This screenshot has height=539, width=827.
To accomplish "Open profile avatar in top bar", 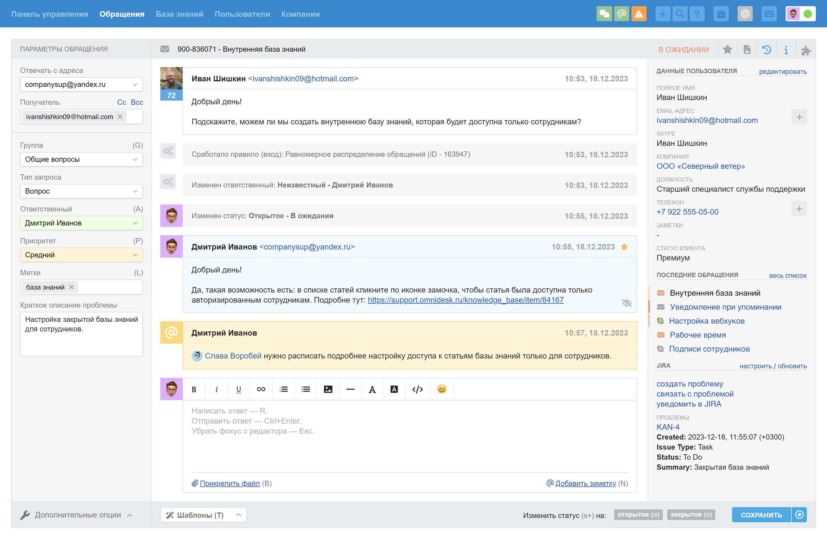I will [x=793, y=14].
